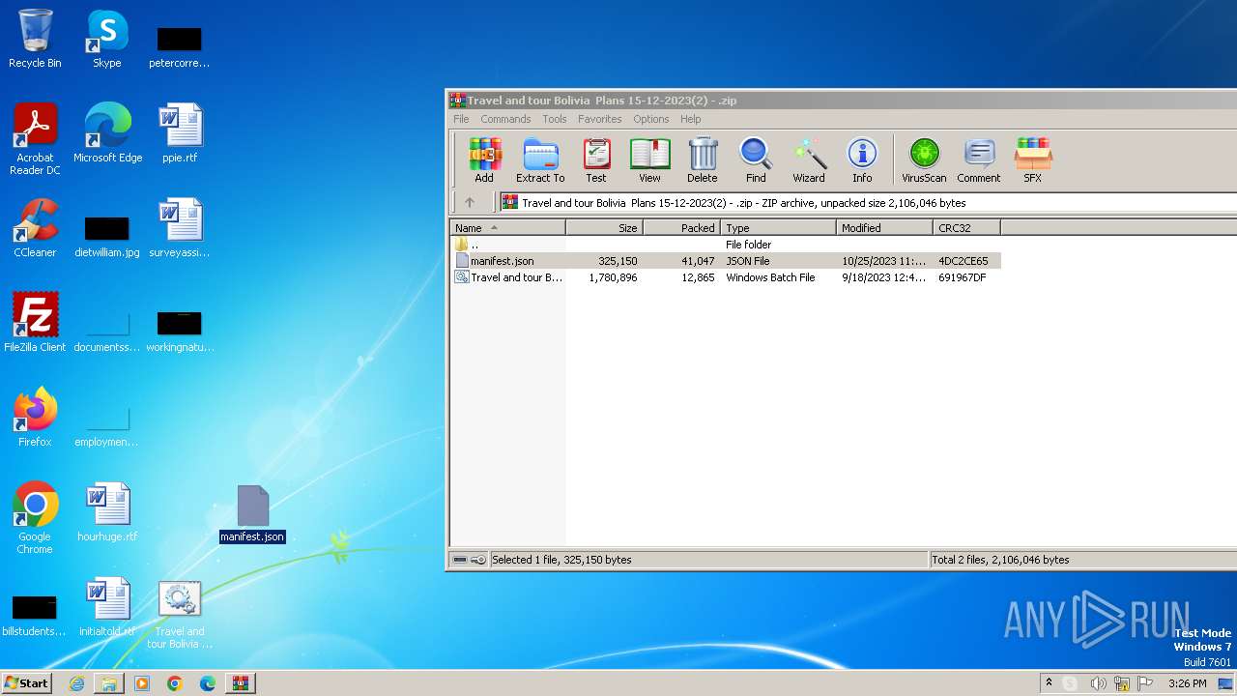Sort file list by Type column
The width and height of the screenshot is (1237, 696).
coord(779,228)
